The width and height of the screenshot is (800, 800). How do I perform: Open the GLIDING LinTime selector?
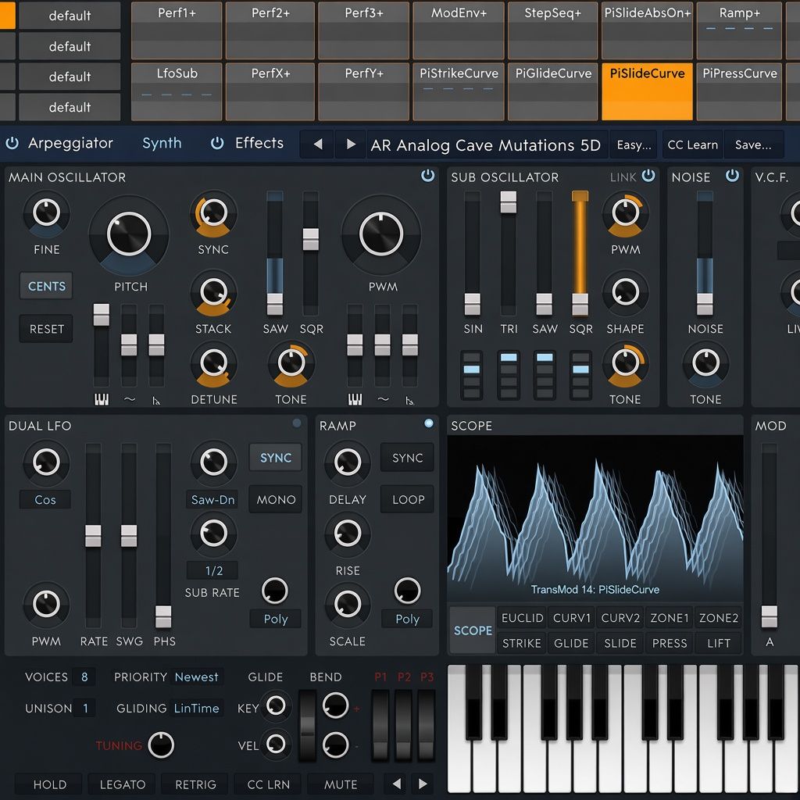pyautogui.click(x=196, y=708)
